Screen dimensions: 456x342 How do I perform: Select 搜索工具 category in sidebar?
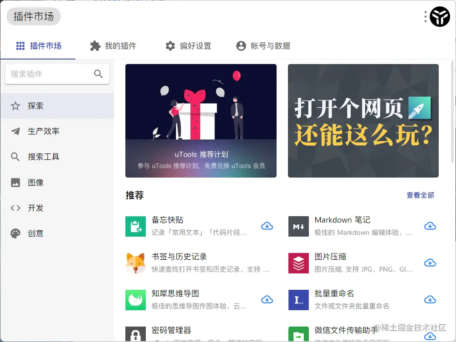tap(57, 157)
